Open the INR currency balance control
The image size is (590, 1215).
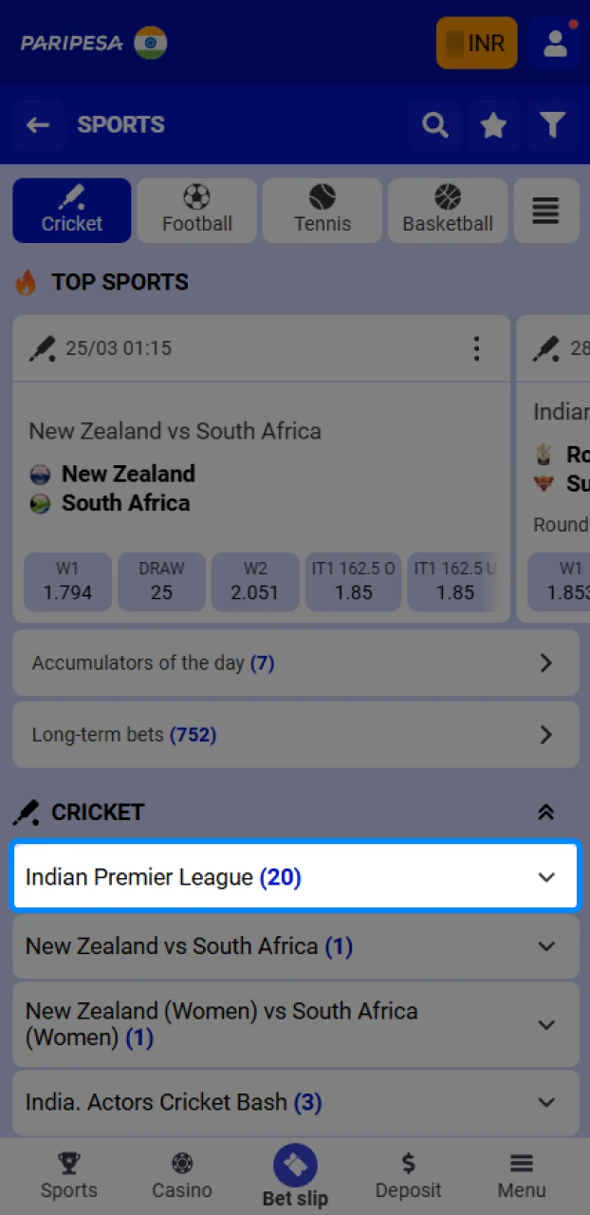(x=477, y=43)
